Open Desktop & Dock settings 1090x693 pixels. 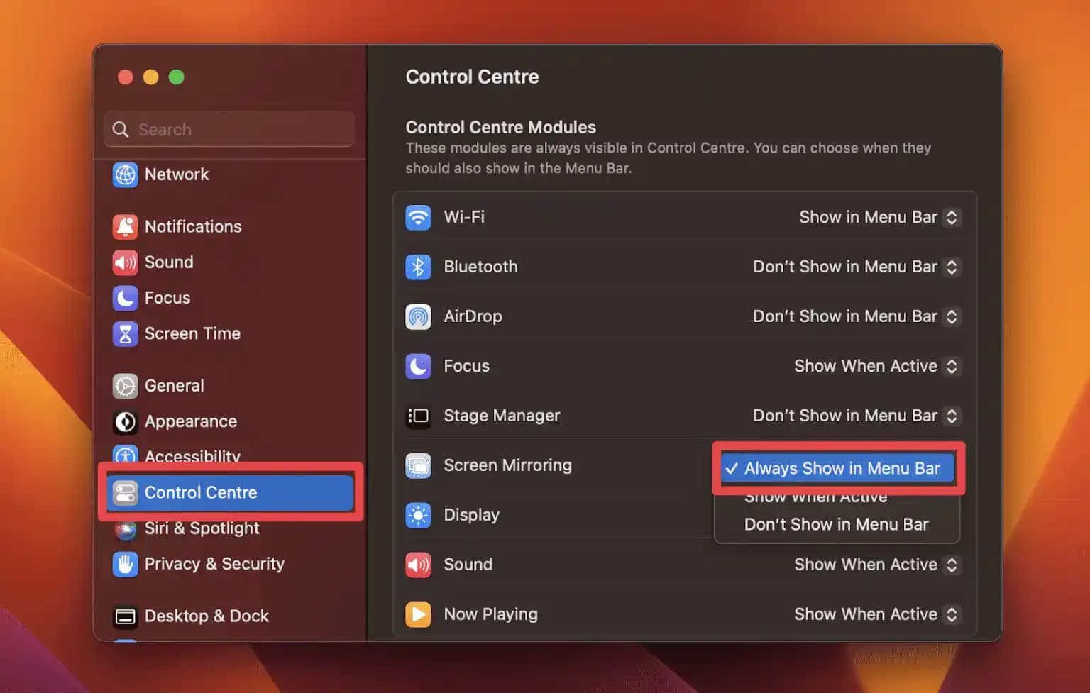click(x=206, y=616)
